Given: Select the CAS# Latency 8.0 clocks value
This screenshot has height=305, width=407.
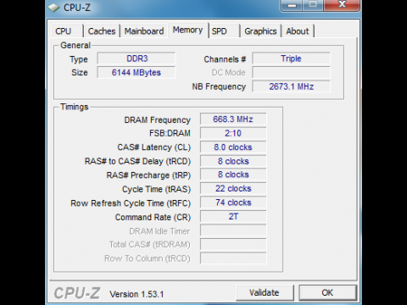Looking at the screenshot, I should coord(233,147).
